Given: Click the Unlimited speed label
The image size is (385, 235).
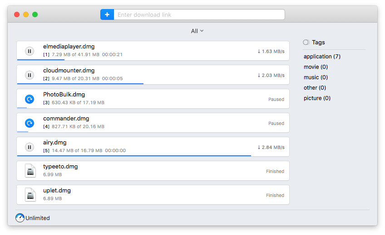Looking at the screenshot, I should coord(38,218).
